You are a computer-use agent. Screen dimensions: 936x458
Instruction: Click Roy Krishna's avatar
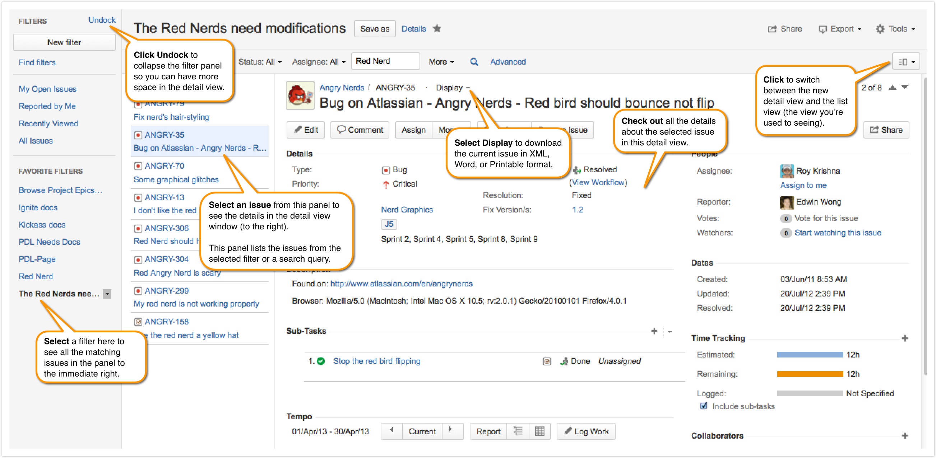click(787, 171)
